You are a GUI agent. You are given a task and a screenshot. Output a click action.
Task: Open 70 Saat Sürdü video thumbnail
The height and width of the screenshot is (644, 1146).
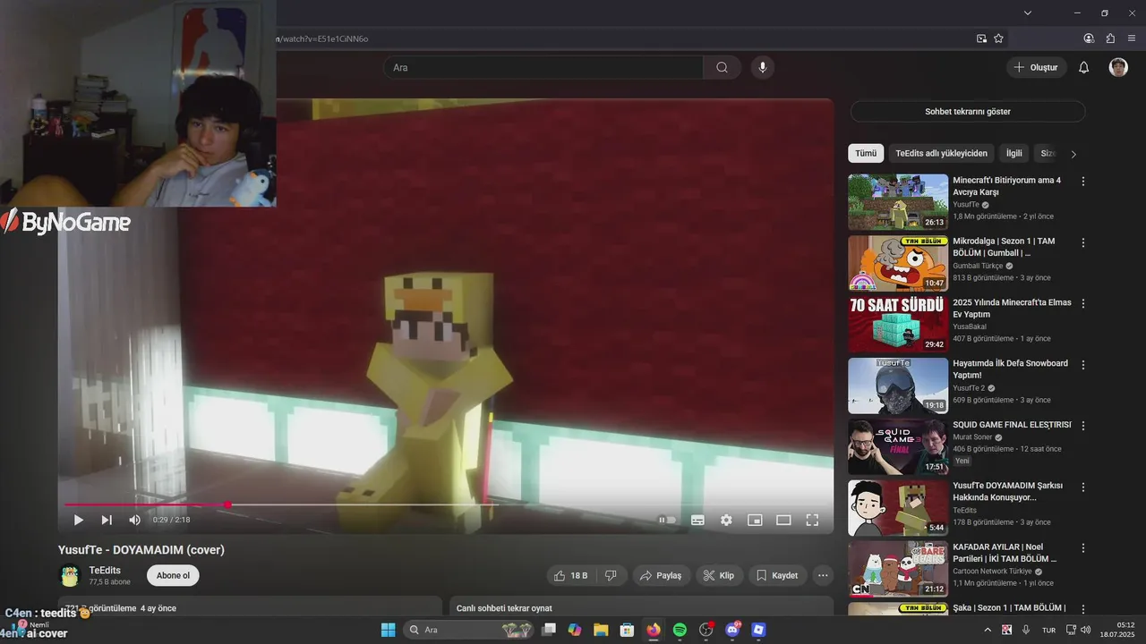898,325
